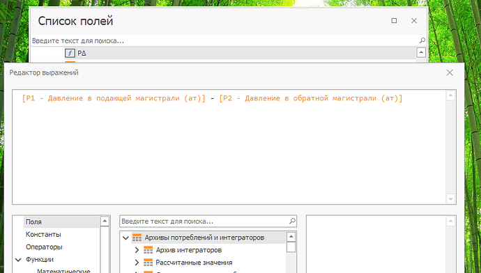481x273 pixels.
Task: Select Поля category
Action: [x=61, y=222]
